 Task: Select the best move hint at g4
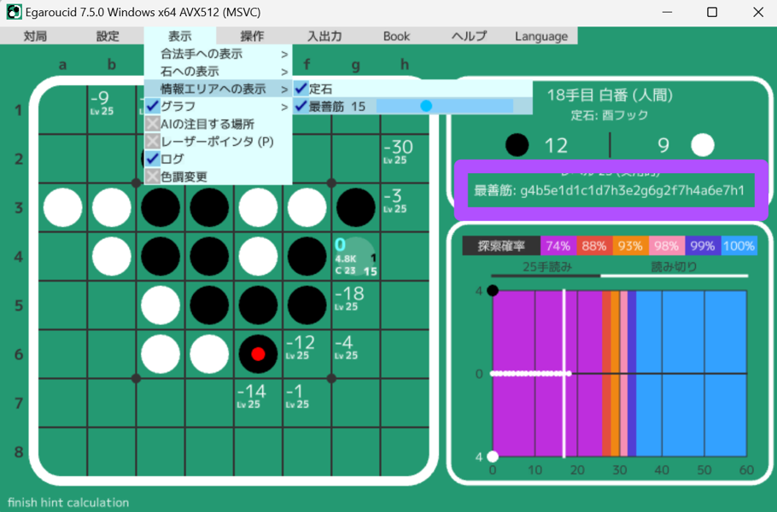(x=355, y=257)
